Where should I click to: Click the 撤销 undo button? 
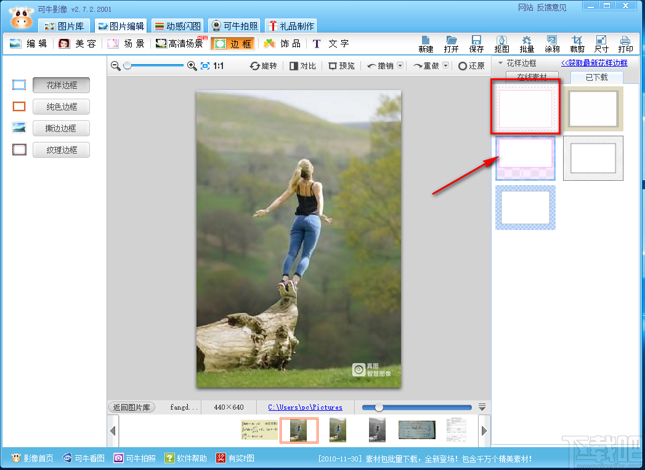(382, 66)
